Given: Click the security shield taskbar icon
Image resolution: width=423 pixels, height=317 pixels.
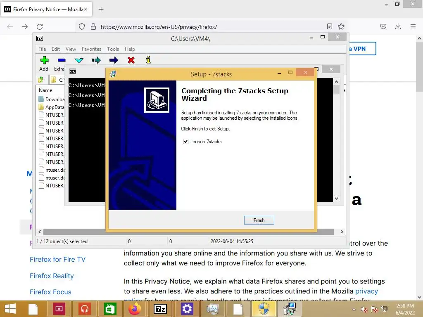Looking at the screenshot, I should coord(264,309).
